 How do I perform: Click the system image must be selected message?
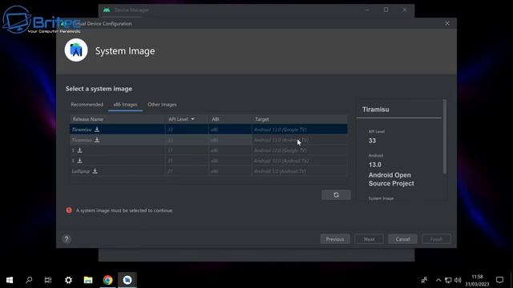[x=124, y=210]
